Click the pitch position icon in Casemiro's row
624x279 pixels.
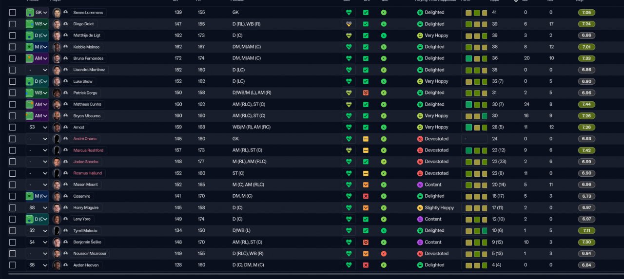pyautogui.click(x=30, y=196)
